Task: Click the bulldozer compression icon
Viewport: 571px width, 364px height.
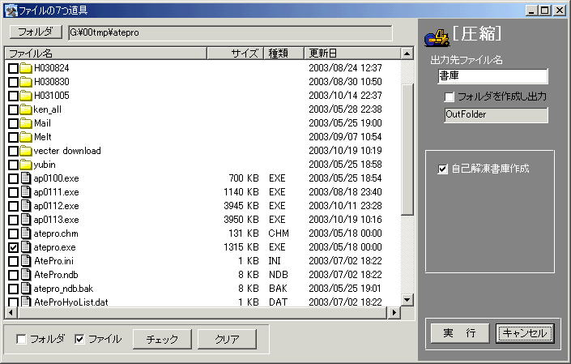Action: point(437,37)
